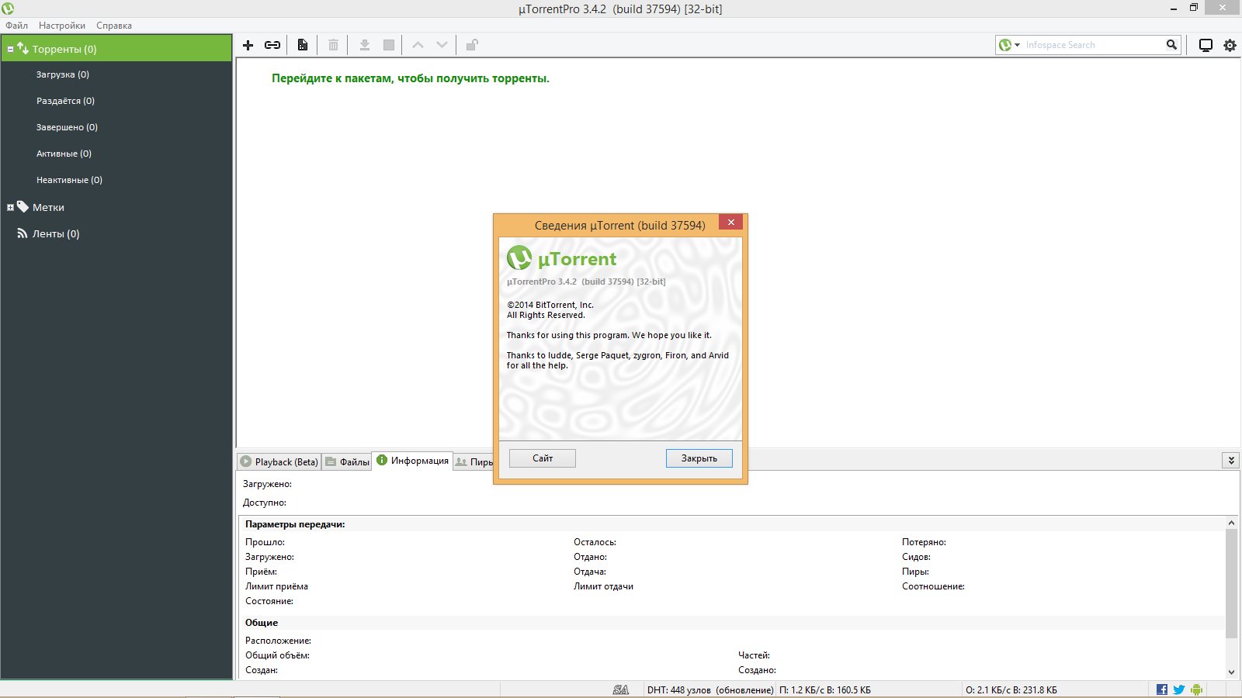Click the Remove torrent trash icon
Viewport: 1242px width, 698px height.
(333, 45)
